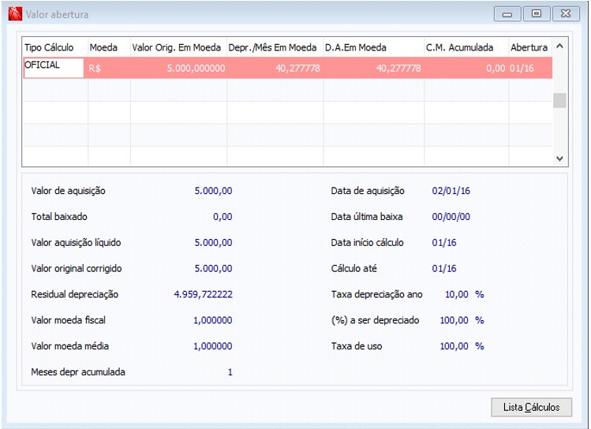Click the Abertura column header
The height and width of the screenshot is (429, 591).
click(x=529, y=47)
